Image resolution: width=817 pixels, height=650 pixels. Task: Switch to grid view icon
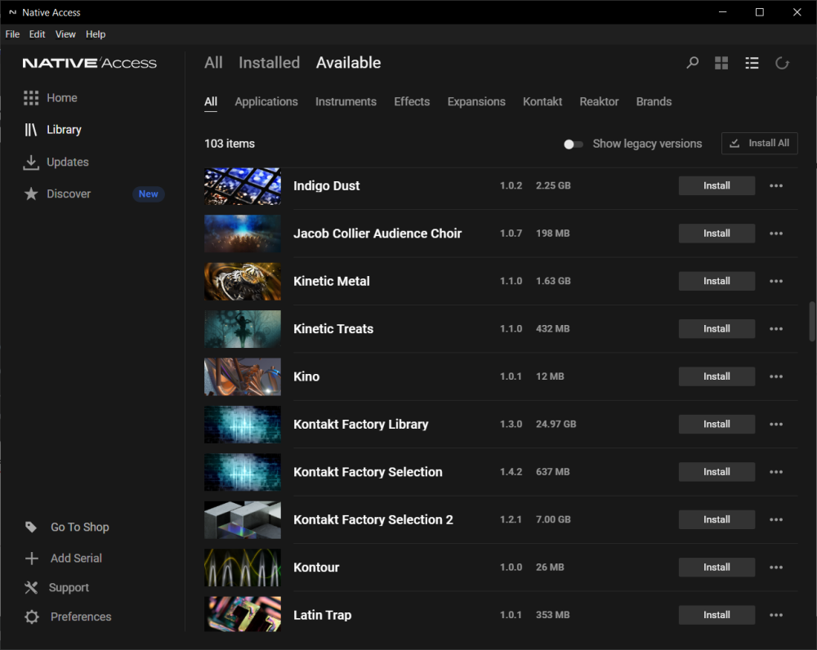point(721,63)
